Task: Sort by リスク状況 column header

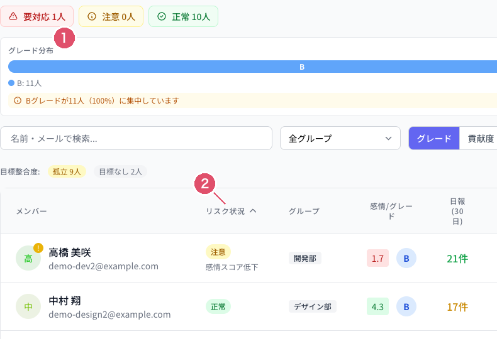Action: pyautogui.click(x=225, y=211)
